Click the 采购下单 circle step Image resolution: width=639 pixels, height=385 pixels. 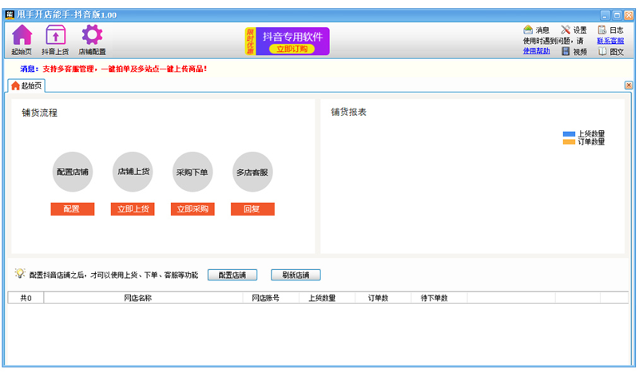click(x=192, y=172)
